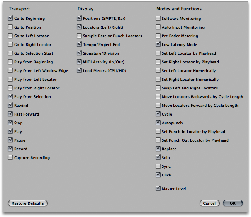Viewport: 251px width, 217px height.
Task: Check the Play from Left Locator box
Action: [x=10, y=79]
